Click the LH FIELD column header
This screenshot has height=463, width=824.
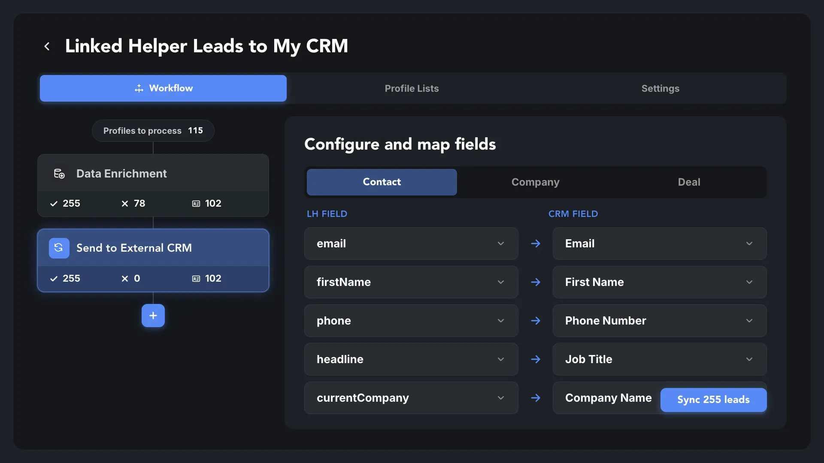click(327, 214)
